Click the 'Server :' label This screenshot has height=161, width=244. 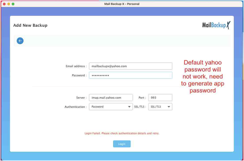(82, 98)
